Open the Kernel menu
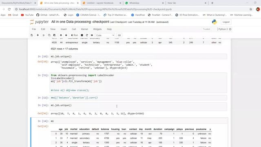Image resolution: width=261 pixels, height=147 pixels. [x=84, y=29]
